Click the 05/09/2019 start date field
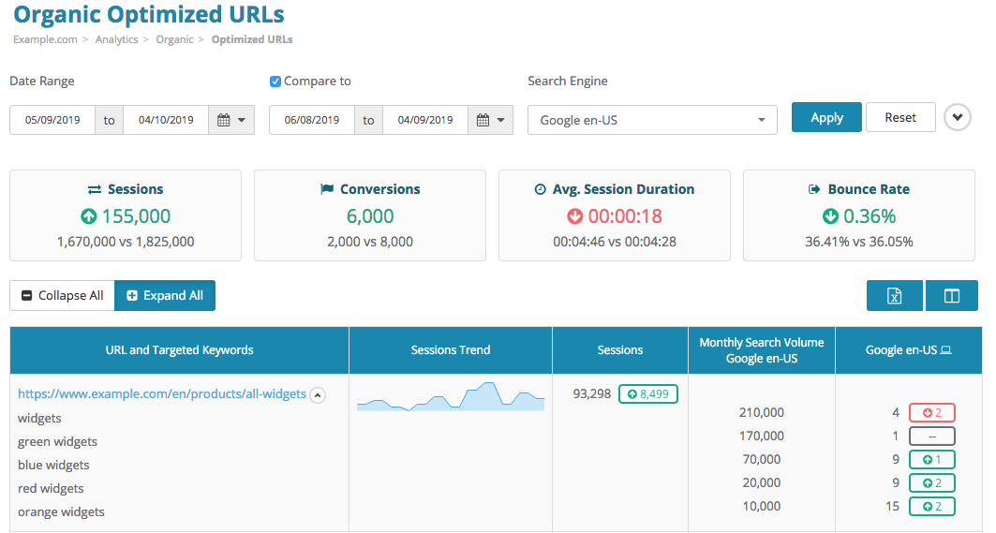This screenshot has height=533, width=996. tap(52, 120)
